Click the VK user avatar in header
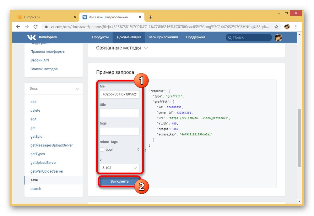Screen dimensions: 314x216 coord(278,37)
